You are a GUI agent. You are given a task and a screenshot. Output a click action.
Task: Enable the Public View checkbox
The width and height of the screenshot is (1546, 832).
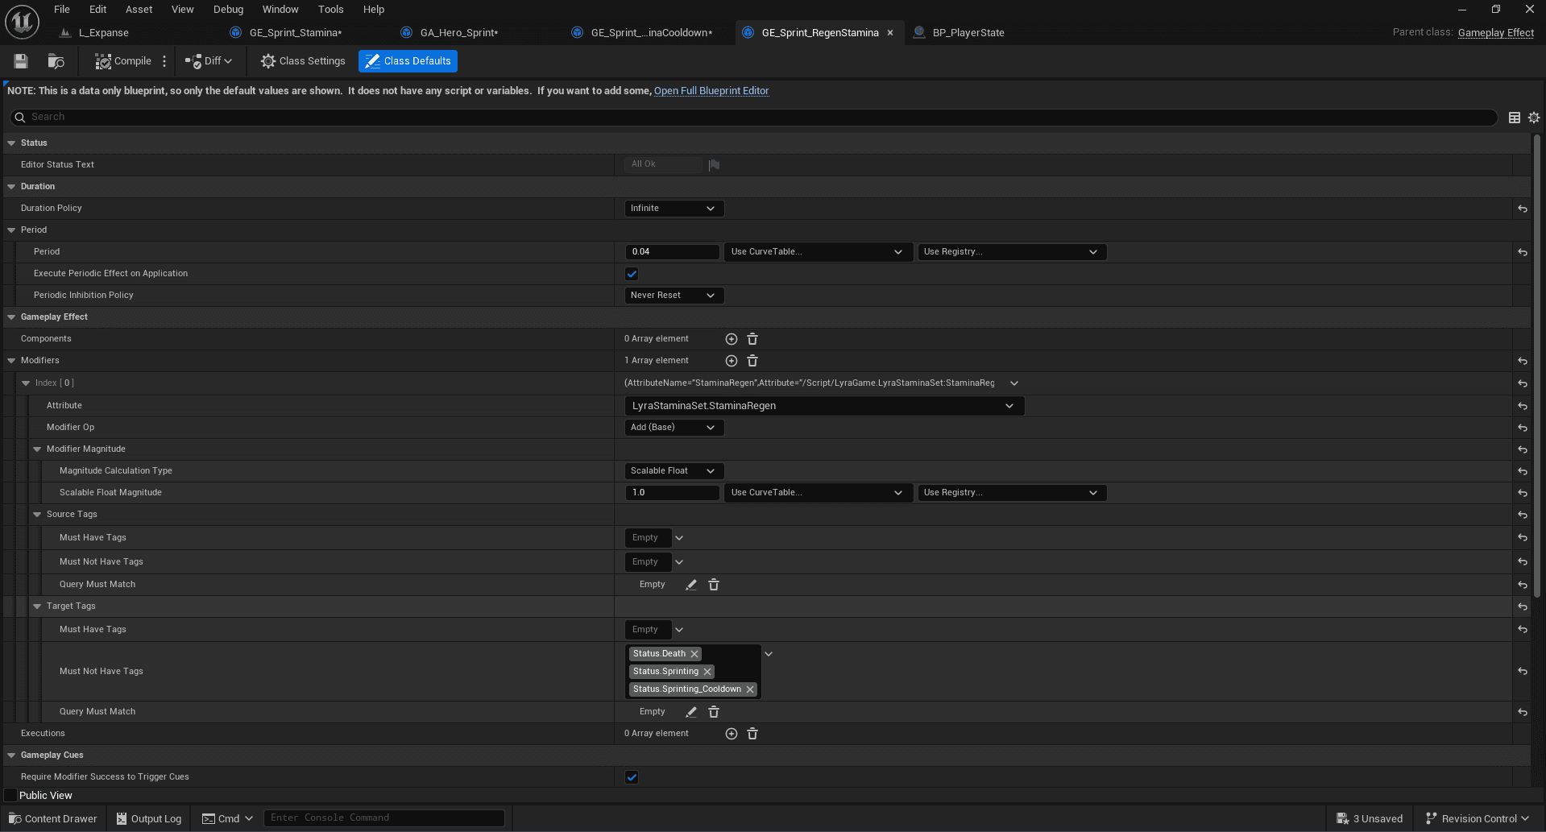(x=10, y=796)
